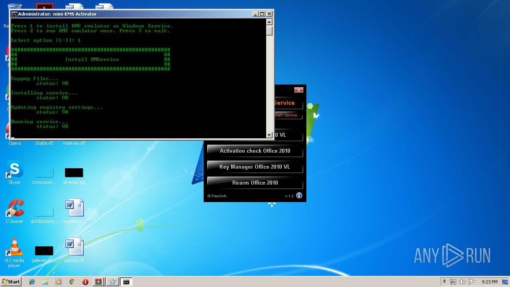Image resolution: width=510 pixels, height=287 pixels.
Task: Close the activator window with red X
Action: pyautogui.click(x=299, y=90)
